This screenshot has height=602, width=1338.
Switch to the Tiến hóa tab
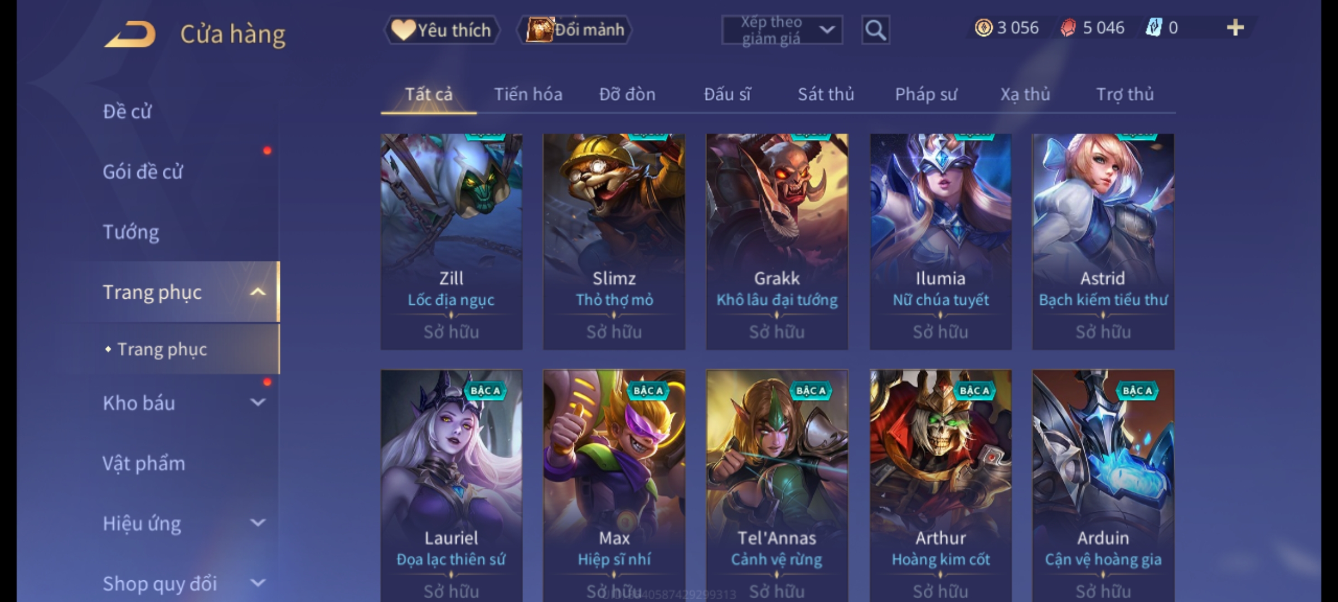(x=528, y=94)
